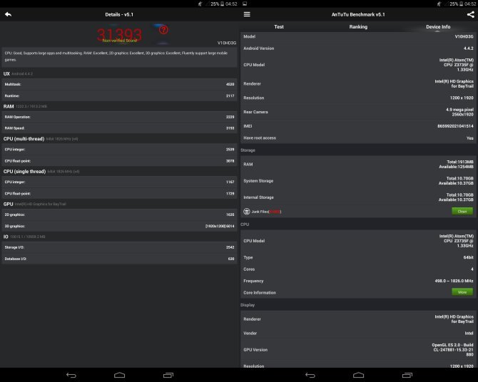Tap the Cores row

tap(358, 269)
